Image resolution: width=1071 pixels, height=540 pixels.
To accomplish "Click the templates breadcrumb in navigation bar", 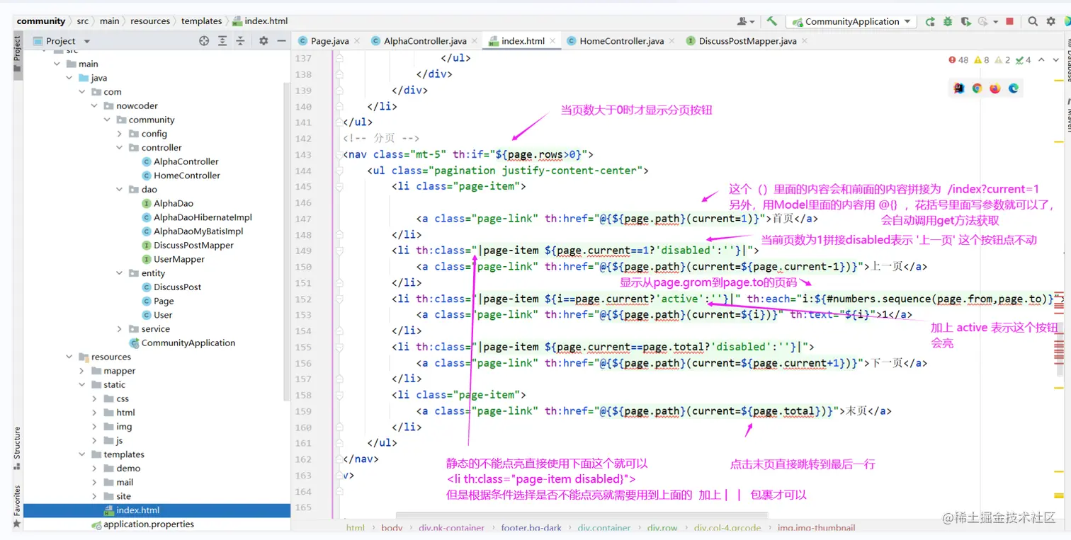I will tap(201, 21).
